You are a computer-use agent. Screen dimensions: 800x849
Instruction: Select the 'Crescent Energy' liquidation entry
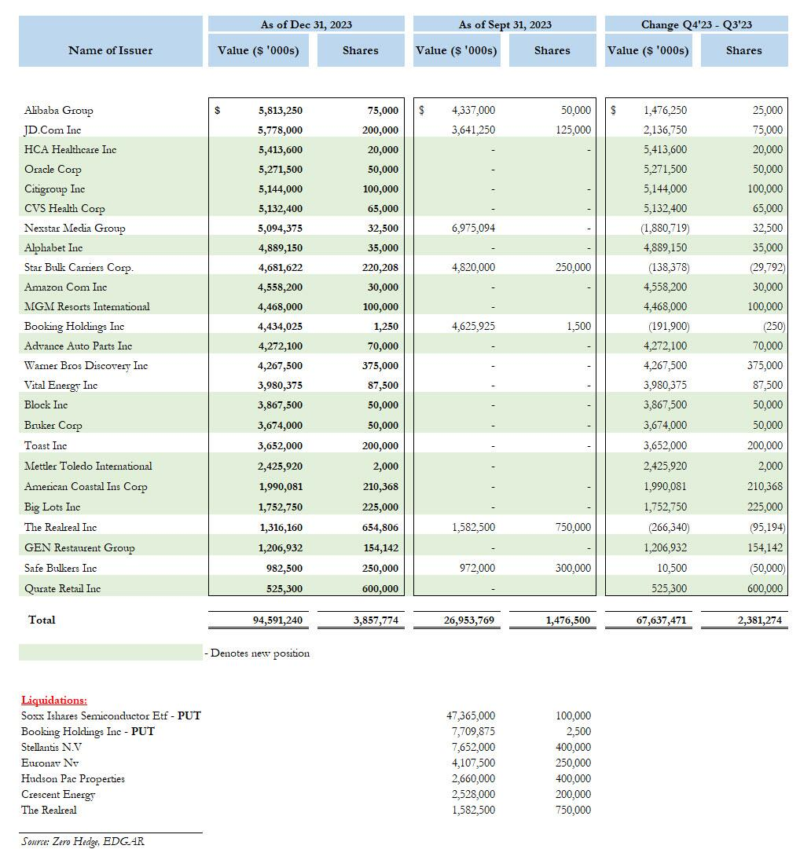(58, 794)
